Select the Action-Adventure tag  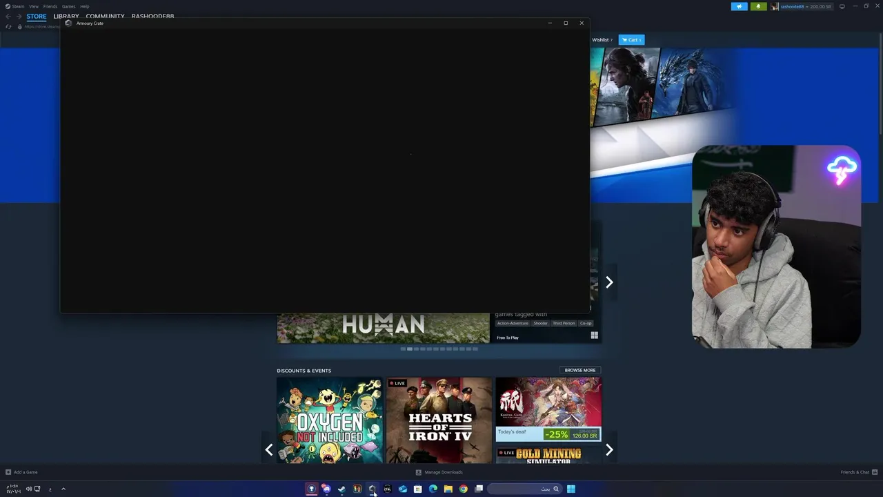(x=513, y=323)
